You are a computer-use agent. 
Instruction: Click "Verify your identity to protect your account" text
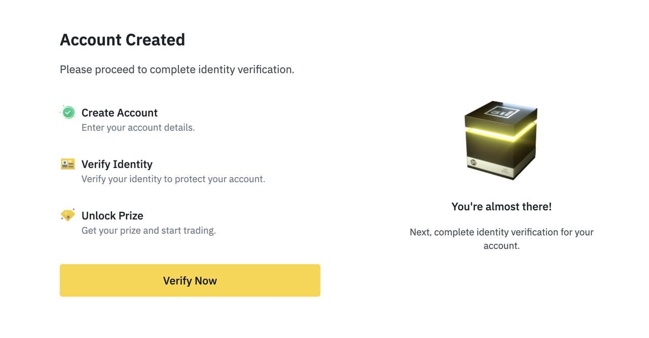point(173,179)
